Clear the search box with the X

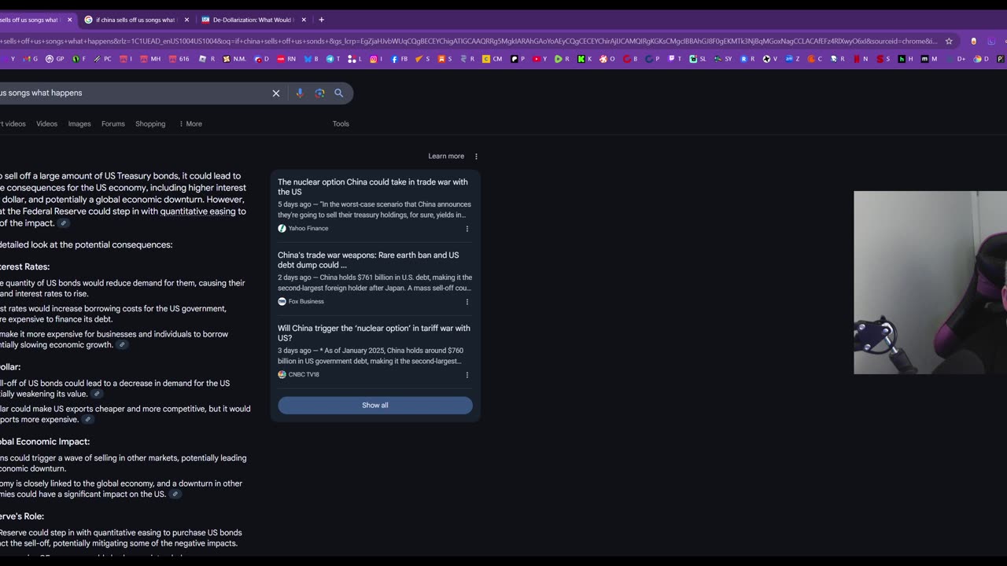point(276,93)
